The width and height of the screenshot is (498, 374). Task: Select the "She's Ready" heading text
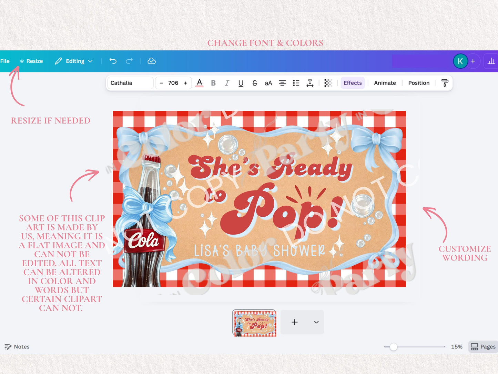[271, 168]
